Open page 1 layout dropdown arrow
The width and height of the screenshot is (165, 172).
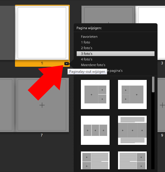(66, 63)
